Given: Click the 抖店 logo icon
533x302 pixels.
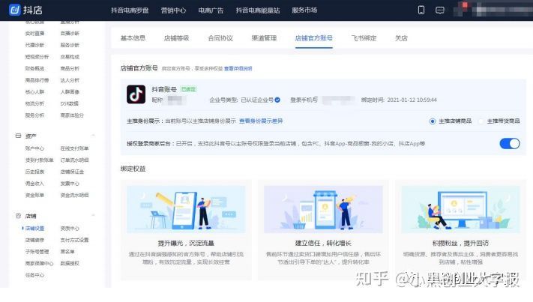Looking at the screenshot, I should 15,10.
